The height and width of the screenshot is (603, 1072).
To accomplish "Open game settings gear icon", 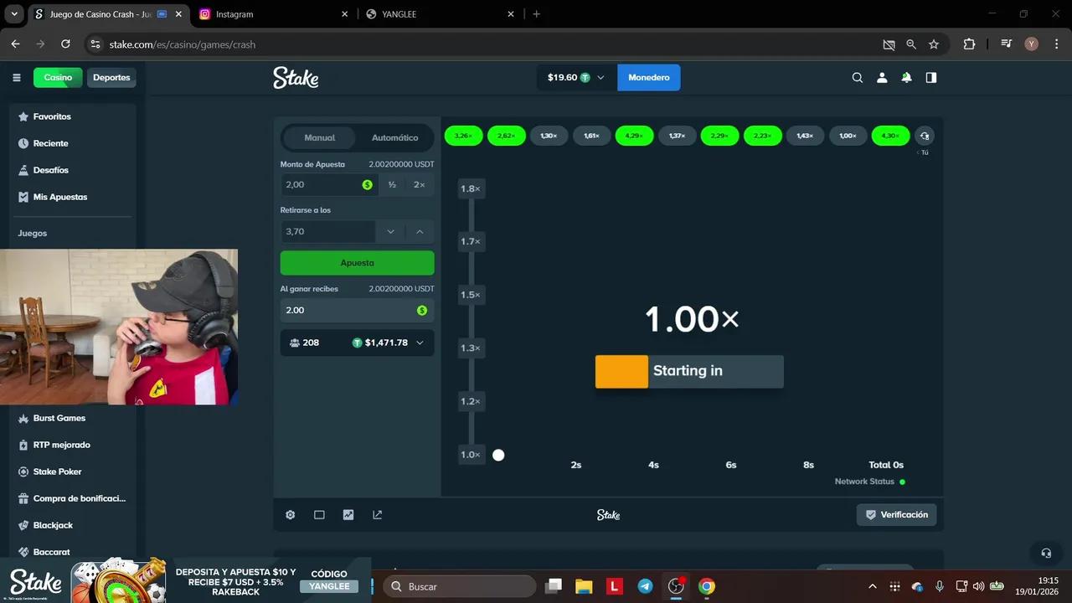I will (291, 515).
